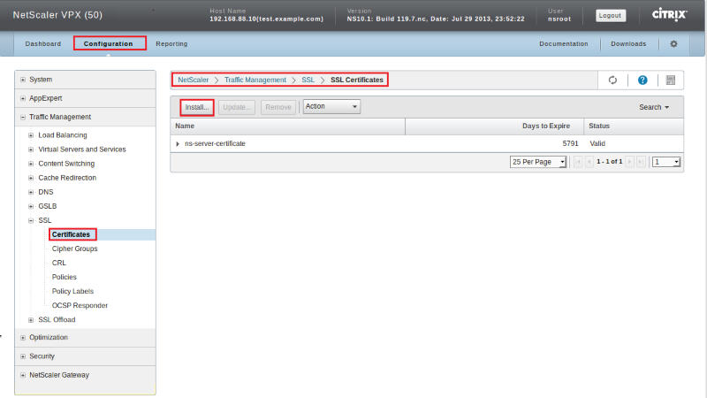Click the Remove button
Viewport: 707px width, 398px height.
click(278, 107)
